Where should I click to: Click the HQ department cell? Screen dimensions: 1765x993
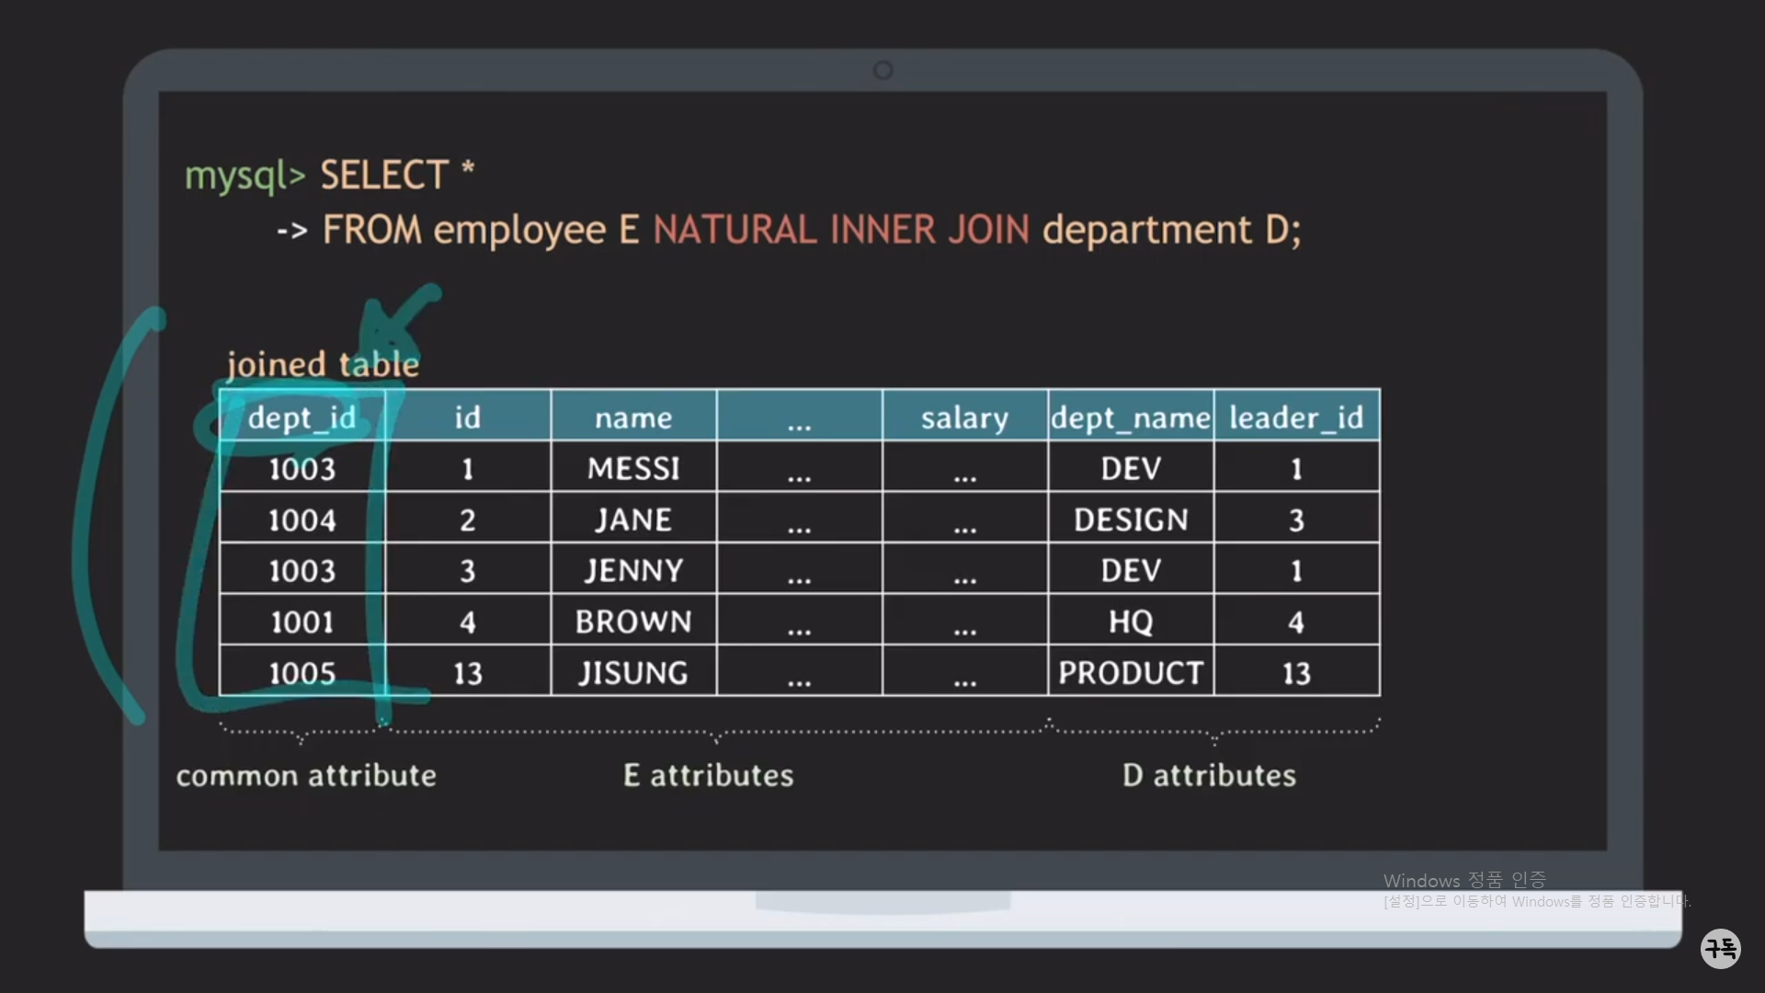click(x=1131, y=622)
